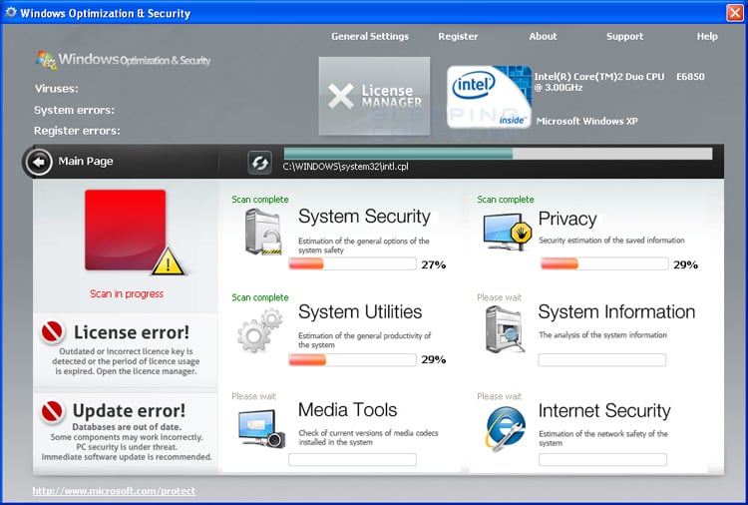This screenshot has height=505, width=748.
Task: Click Scan complete above System Security
Action: 260,200
